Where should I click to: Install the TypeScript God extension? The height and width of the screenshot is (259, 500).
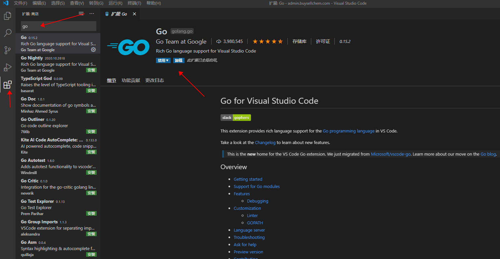91,91
